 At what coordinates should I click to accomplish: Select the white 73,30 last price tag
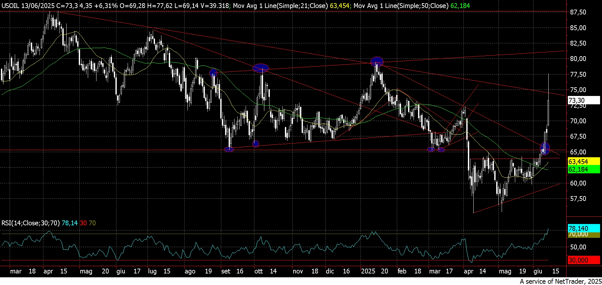tap(584, 100)
